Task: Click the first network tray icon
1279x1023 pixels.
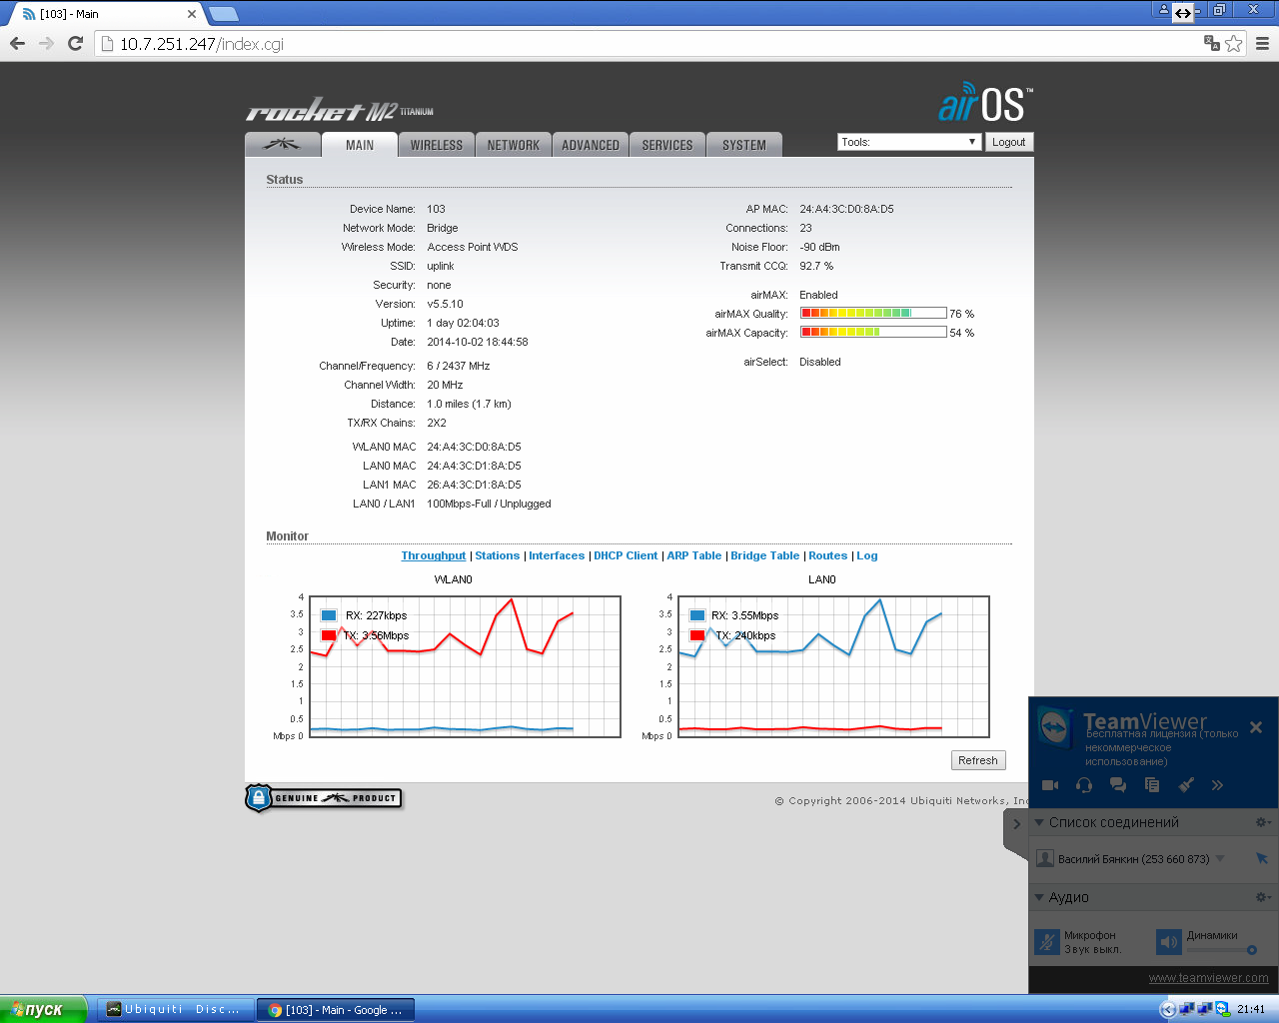Action: [x=1186, y=1009]
